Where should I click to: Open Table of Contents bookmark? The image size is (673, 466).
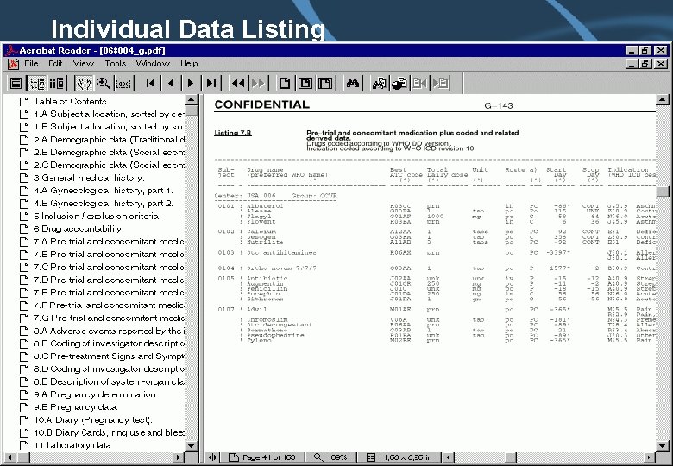tap(70, 102)
